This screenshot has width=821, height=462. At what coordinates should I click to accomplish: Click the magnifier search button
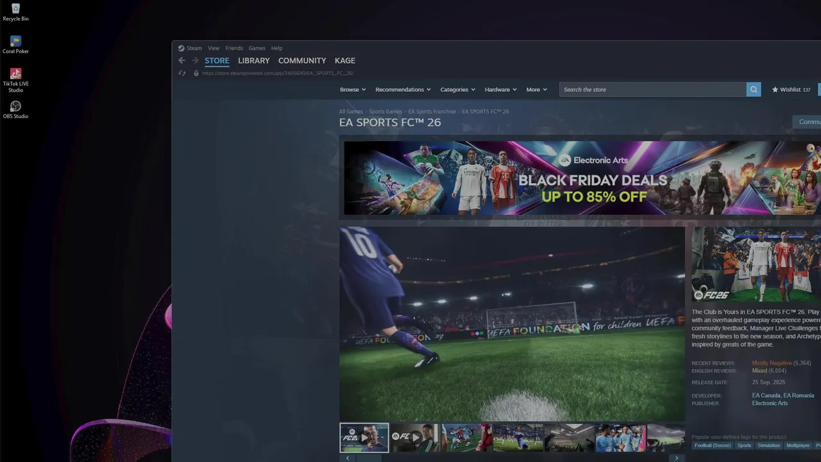pyautogui.click(x=754, y=90)
